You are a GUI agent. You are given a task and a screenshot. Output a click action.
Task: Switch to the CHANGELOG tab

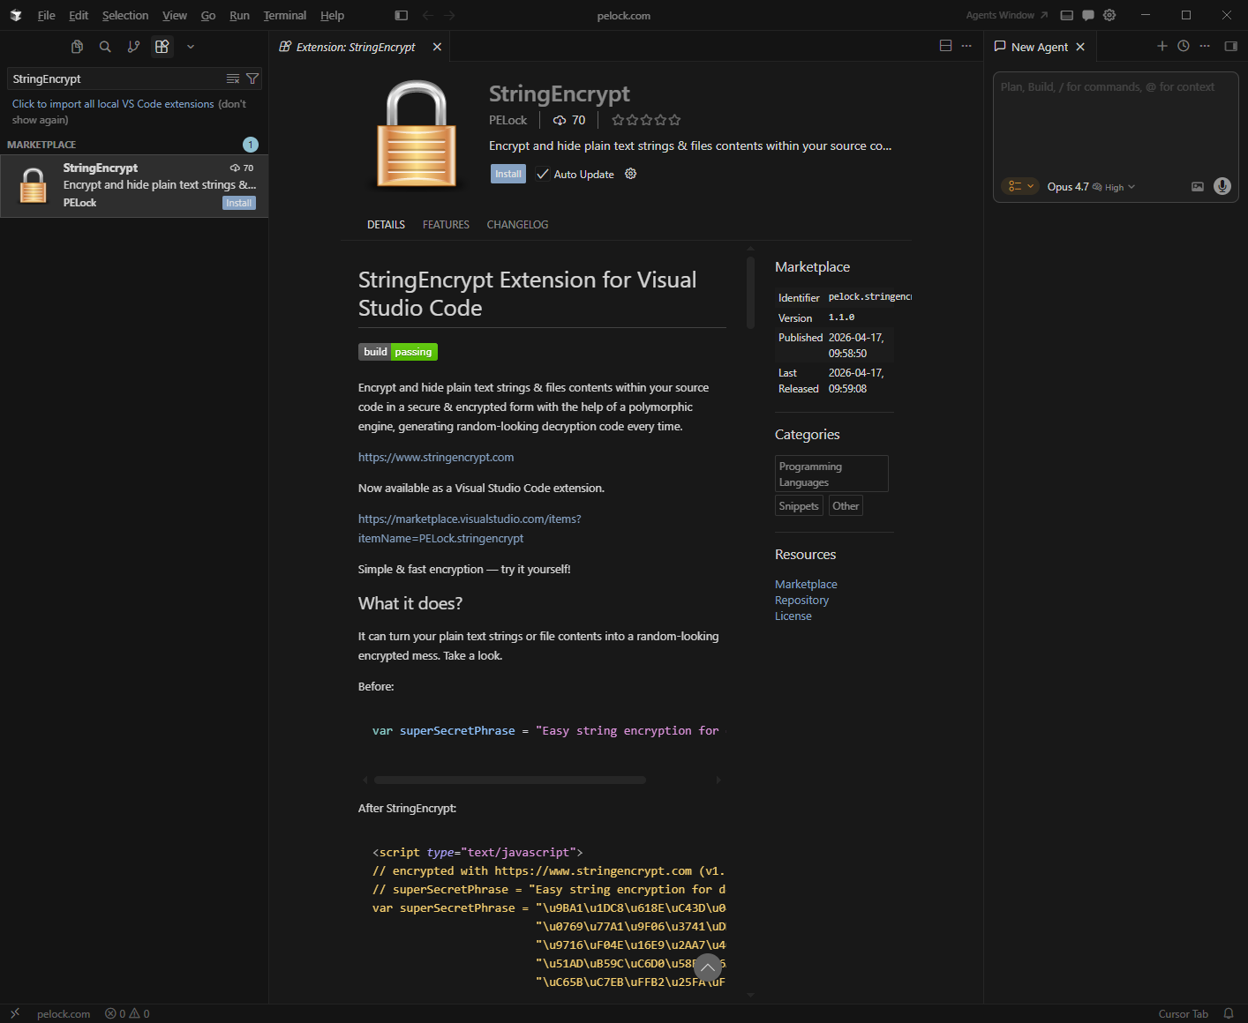[x=517, y=225]
